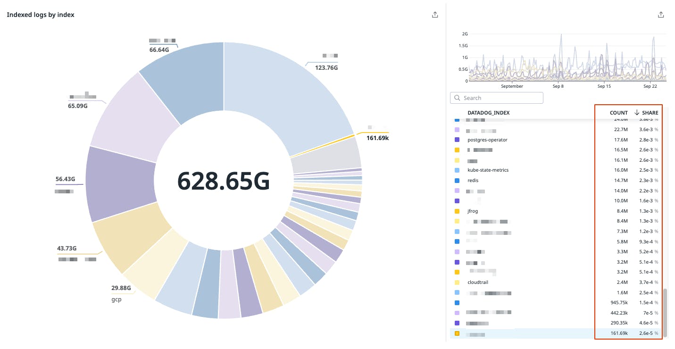This screenshot has height=349, width=675.
Task: Click the down arrow icon beside SHARE
Action: click(x=636, y=113)
